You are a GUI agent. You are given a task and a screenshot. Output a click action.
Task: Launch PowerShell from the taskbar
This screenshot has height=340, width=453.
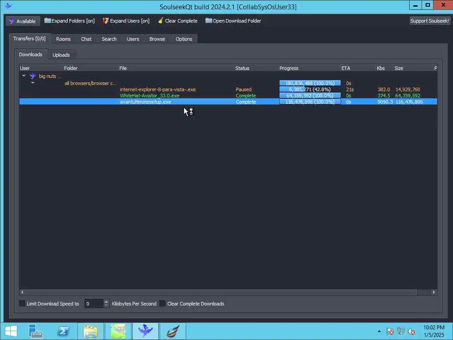click(63, 331)
